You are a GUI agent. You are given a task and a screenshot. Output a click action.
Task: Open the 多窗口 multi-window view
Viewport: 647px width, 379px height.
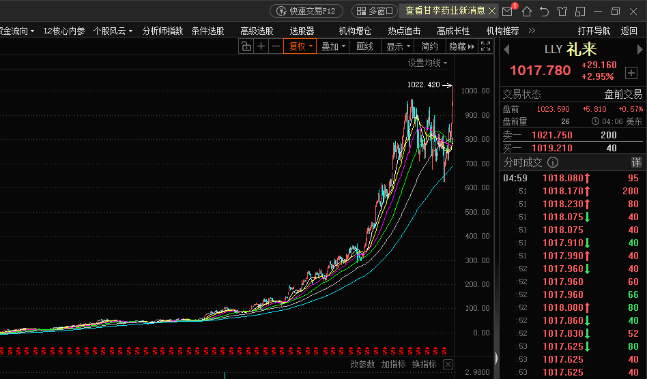374,11
